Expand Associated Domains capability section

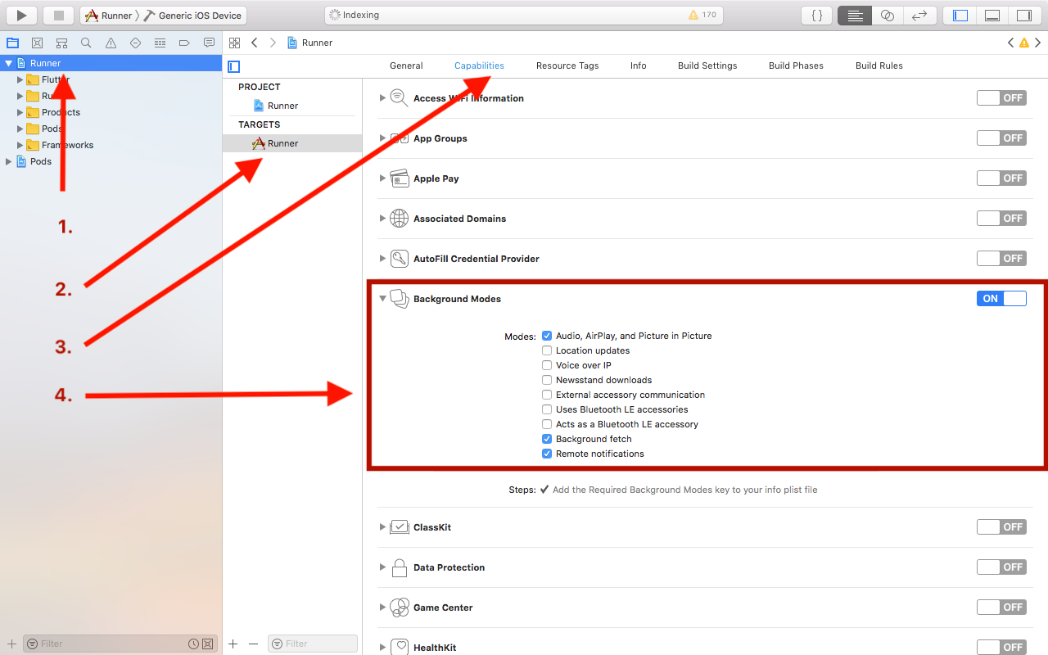tap(382, 219)
